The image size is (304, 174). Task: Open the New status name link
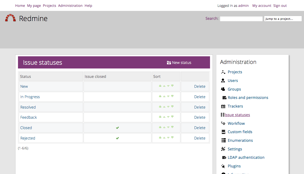[24, 86]
